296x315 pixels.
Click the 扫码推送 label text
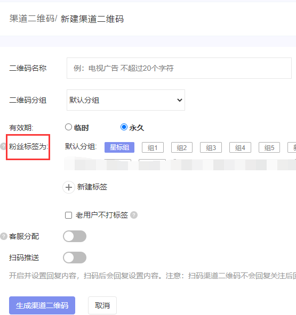(24, 258)
